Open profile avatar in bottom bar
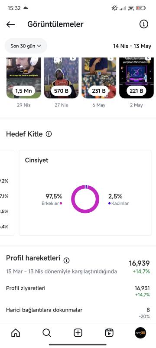 (x=140, y=333)
